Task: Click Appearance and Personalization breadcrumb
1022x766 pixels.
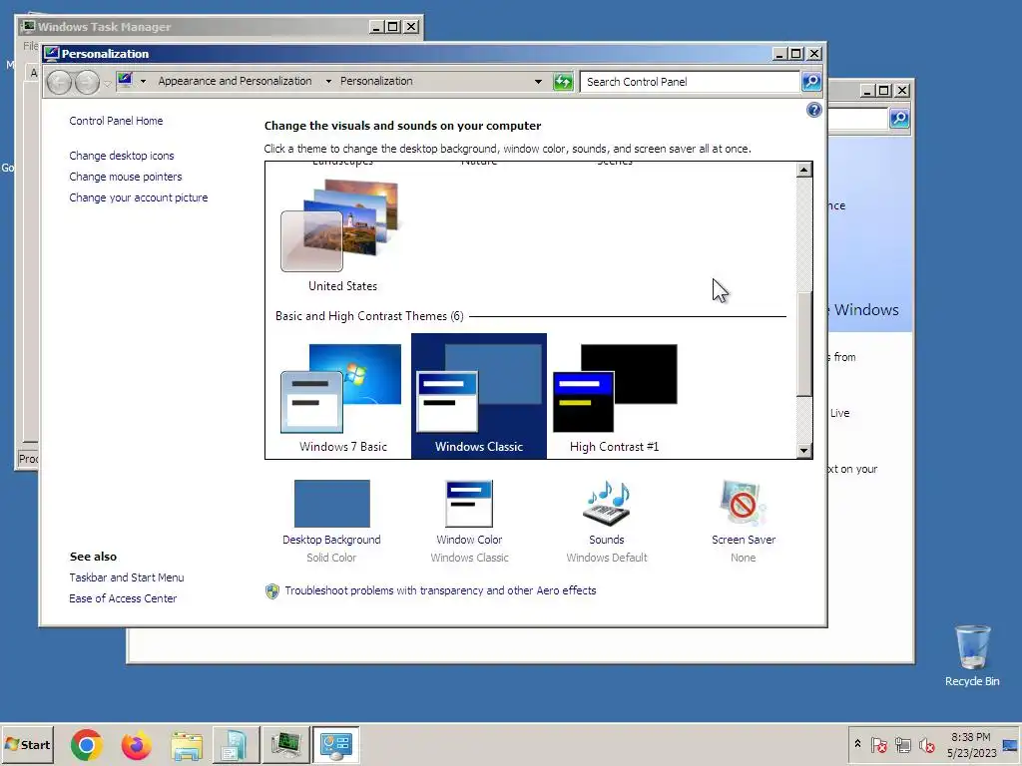Action: click(x=235, y=81)
